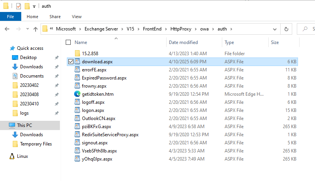Open Downloads under Quick access
315x181 pixels.
[31, 67]
